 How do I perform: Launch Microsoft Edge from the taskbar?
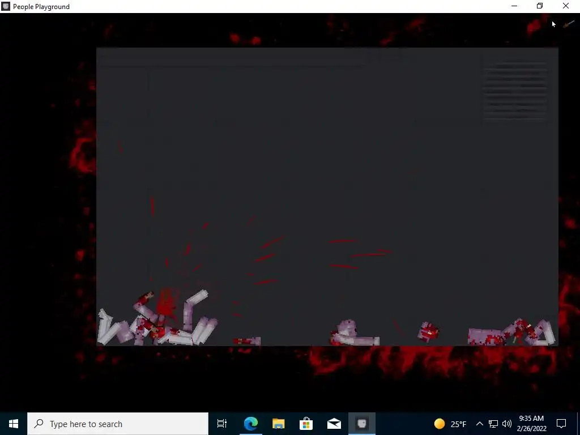250,424
